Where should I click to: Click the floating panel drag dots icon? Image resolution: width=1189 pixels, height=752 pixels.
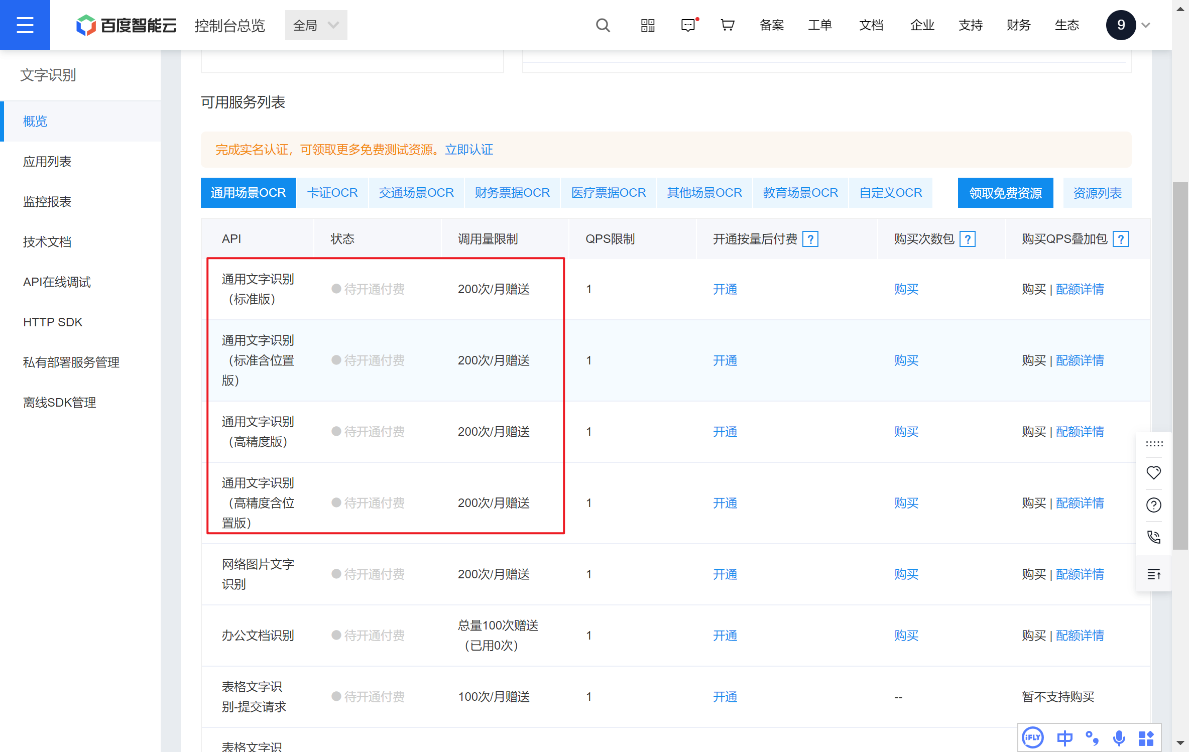1154,444
